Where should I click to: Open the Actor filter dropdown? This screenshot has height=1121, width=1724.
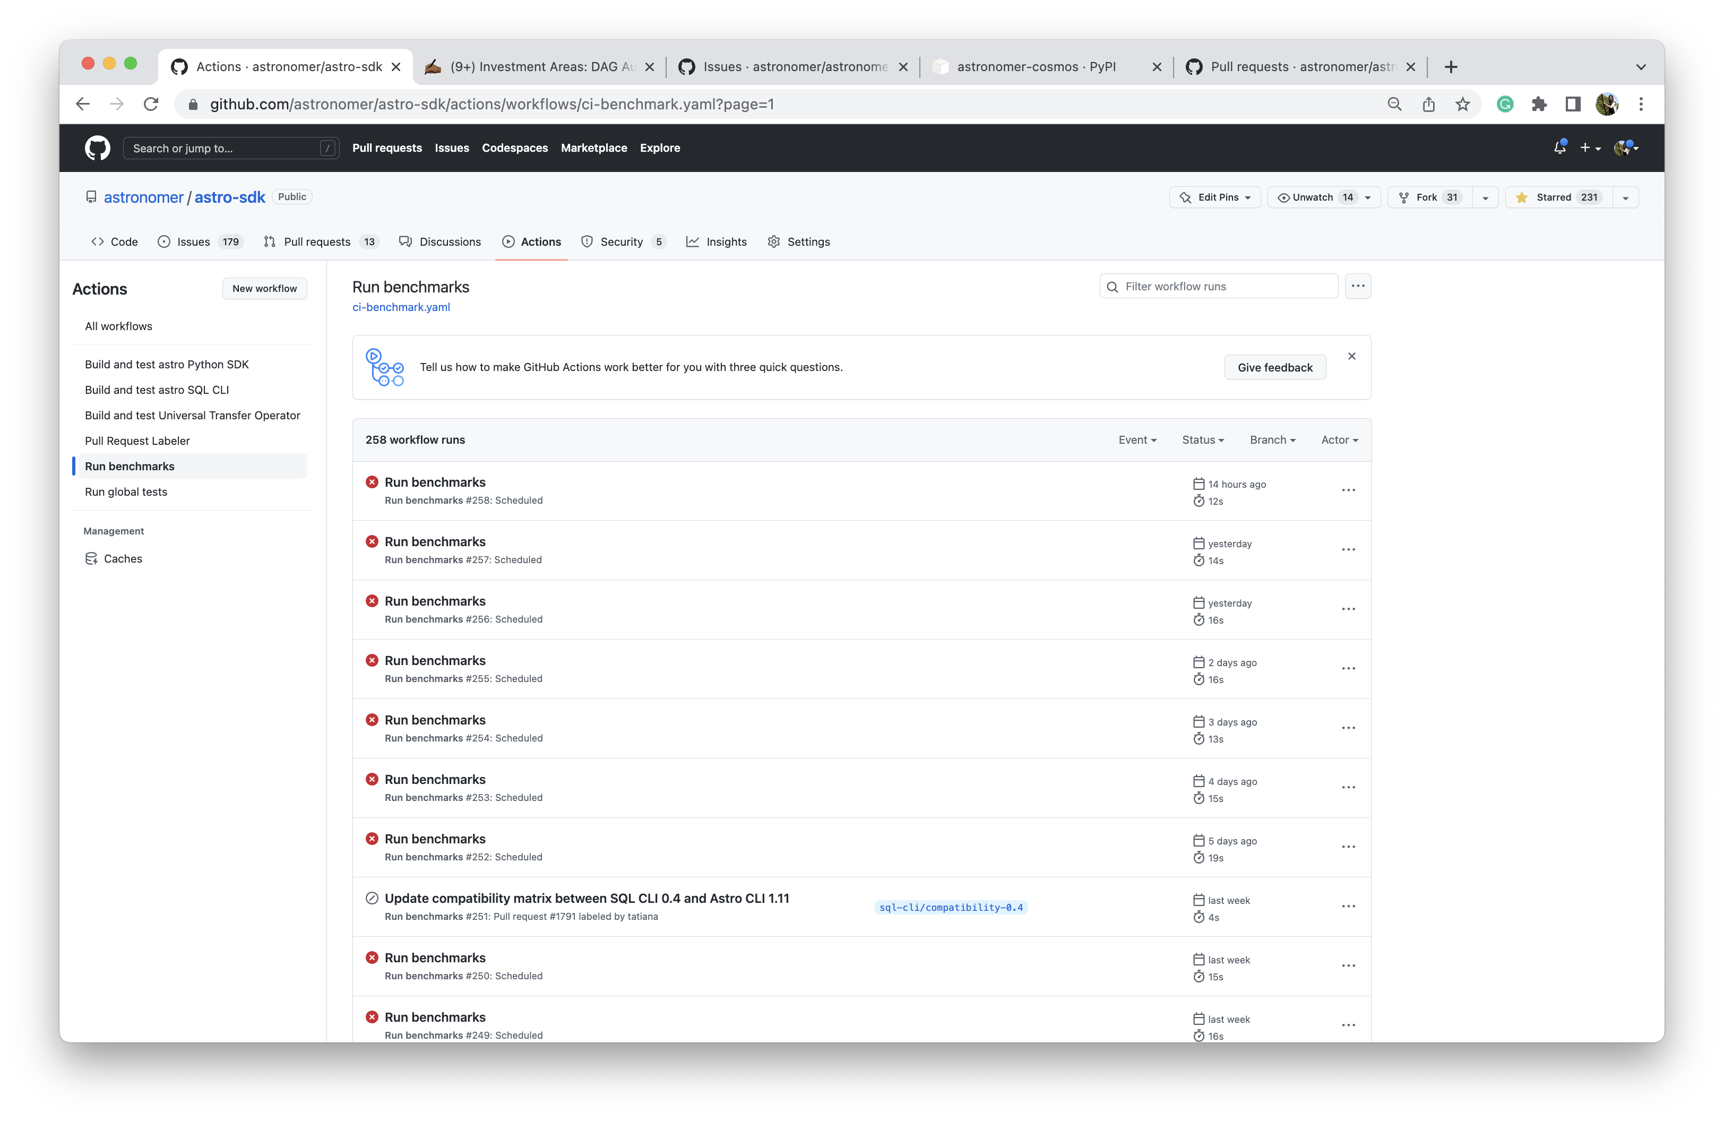(x=1339, y=439)
